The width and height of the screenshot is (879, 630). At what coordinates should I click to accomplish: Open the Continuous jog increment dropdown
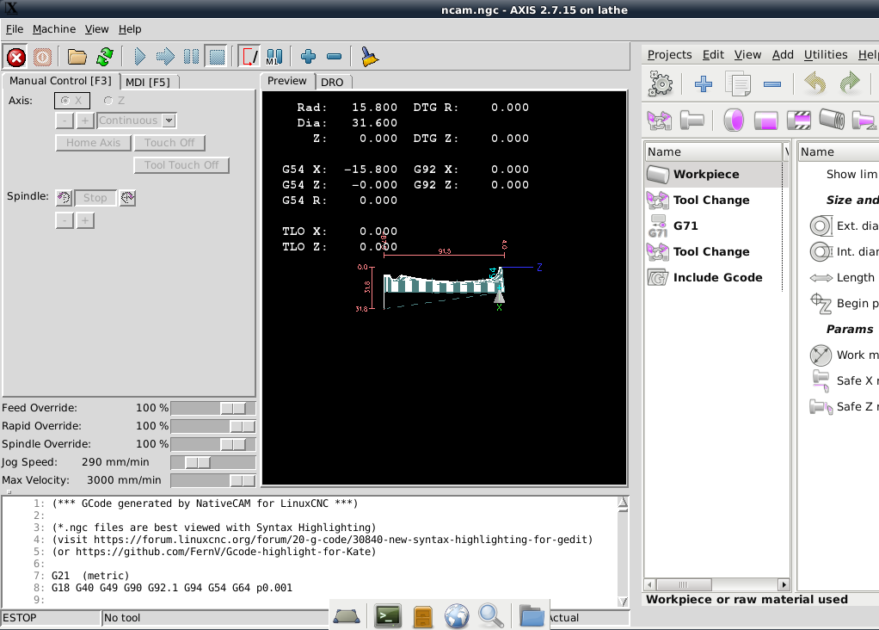169,121
